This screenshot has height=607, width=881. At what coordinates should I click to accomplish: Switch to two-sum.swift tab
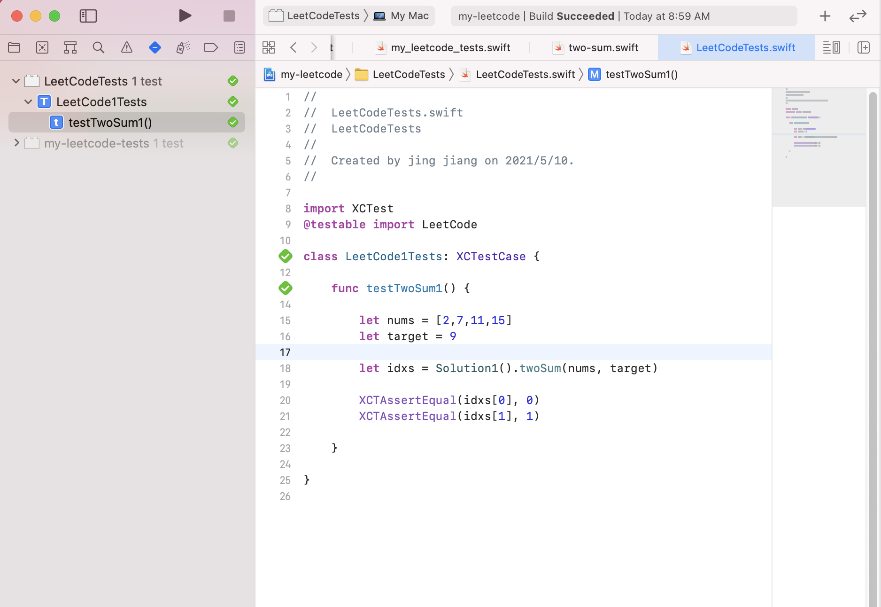coord(595,47)
